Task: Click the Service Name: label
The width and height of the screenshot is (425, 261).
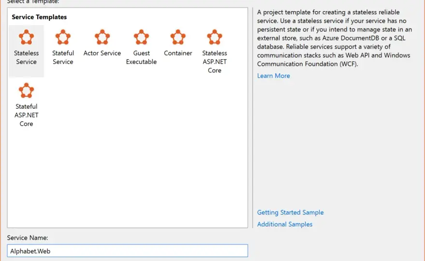Action: tap(28, 238)
